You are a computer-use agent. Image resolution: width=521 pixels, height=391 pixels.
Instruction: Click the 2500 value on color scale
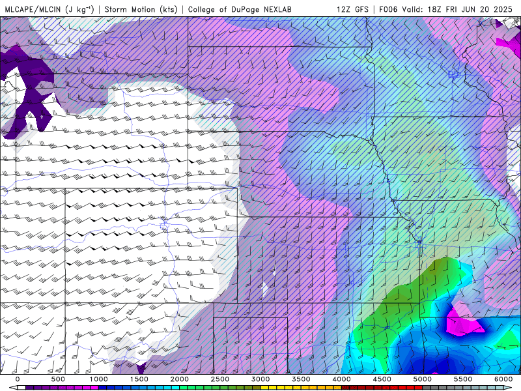click(220, 379)
